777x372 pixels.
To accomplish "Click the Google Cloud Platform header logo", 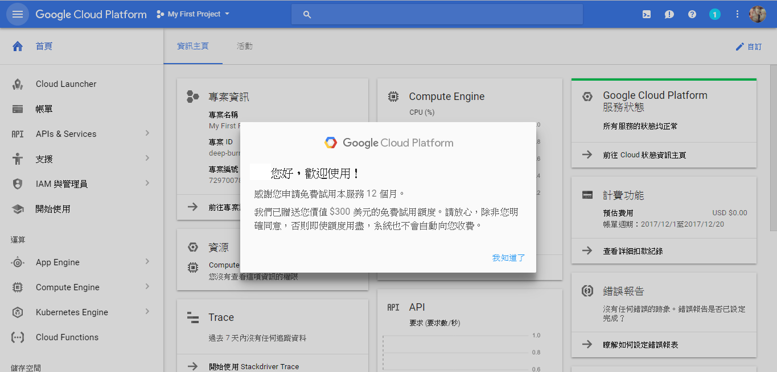I will [91, 14].
